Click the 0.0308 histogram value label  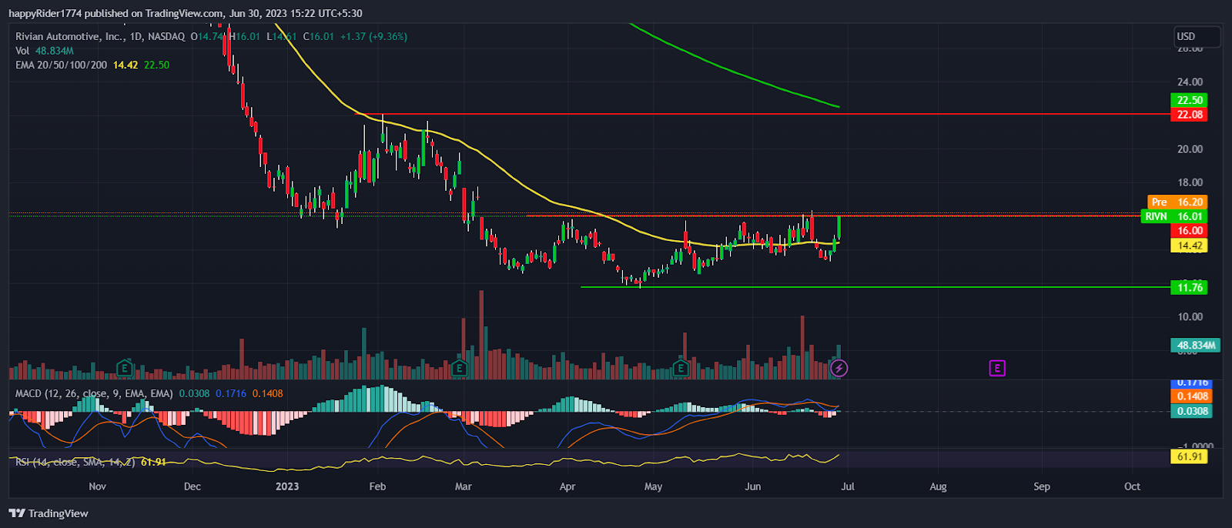pyautogui.click(x=1193, y=411)
